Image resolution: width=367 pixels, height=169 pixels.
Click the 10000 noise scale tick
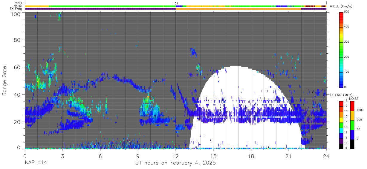(x=360, y=110)
